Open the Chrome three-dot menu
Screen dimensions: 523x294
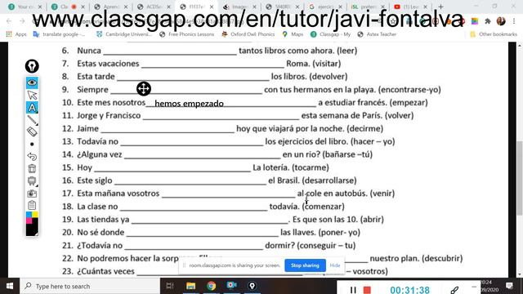pos(514,21)
